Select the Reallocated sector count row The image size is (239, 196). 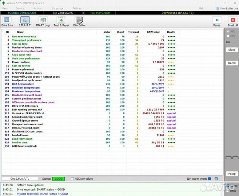pyautogui.click(x=27, y=51)
